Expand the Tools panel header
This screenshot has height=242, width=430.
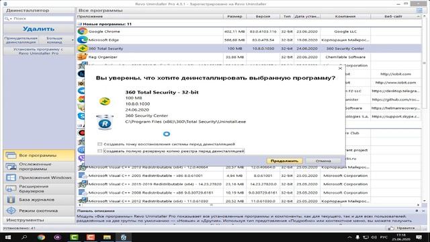coord(39,220)
